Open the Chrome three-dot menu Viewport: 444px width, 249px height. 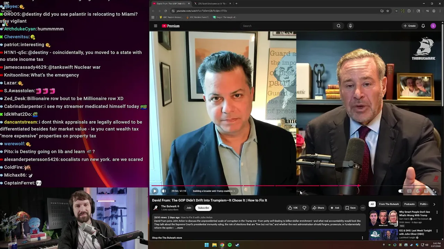pyautogui.click(x=440, y=11)
